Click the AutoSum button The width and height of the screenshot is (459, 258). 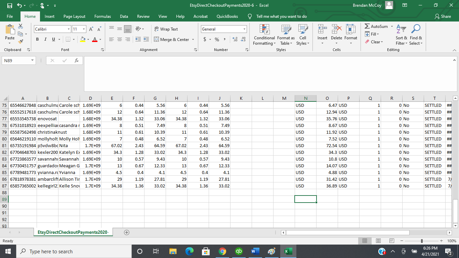point(376,27)
